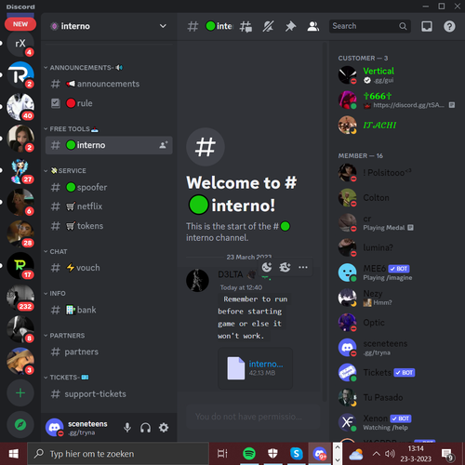Click Add a Server plus button
This screenshot has width=465, height=465.
(20, 393)
